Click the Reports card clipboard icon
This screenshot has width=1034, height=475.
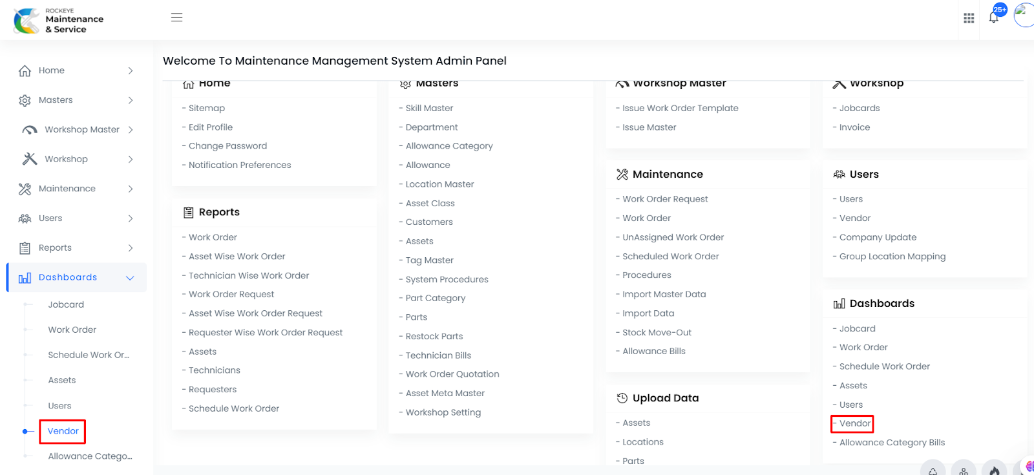(x=189, y=212)
